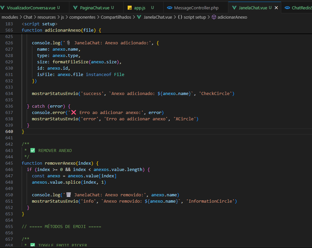
Task: Jump to sticky line function adicionarAnexo(file)
Action: [x=61, y=30]
